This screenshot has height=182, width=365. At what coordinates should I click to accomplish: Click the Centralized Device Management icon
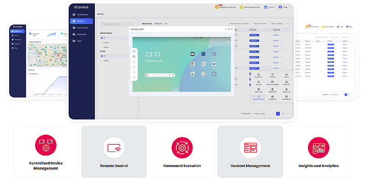point(45,147)
